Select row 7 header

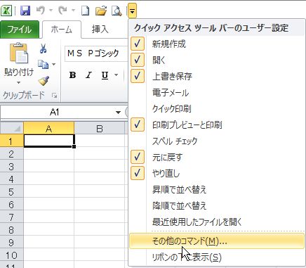click(11, 217)
